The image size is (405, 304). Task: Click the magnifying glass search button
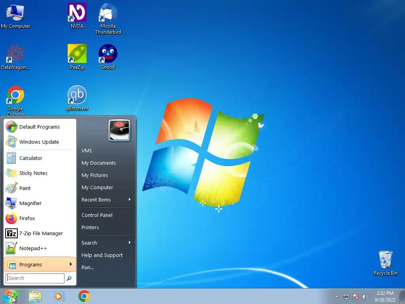click(x=69, y=278)
